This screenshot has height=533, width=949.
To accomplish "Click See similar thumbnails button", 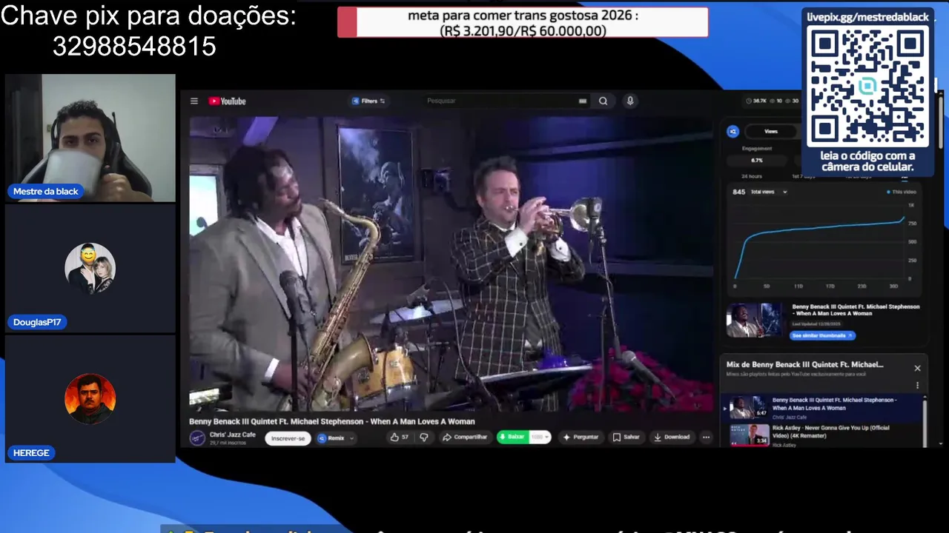I will tap(822, 335).
